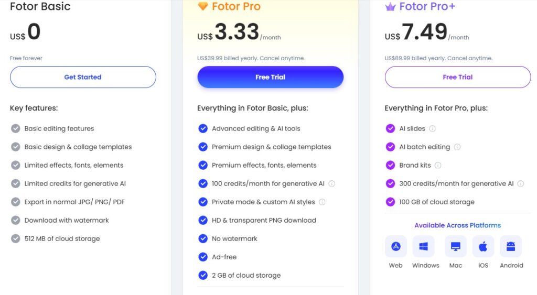Click the iOS Apple icon
The height and width of the screenshot is (295, 537).
[x=483, y=246]
